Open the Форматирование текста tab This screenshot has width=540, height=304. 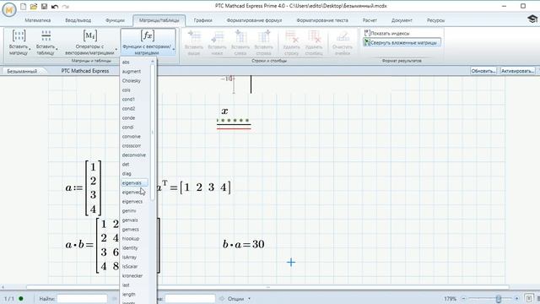[x=322, y=20]
